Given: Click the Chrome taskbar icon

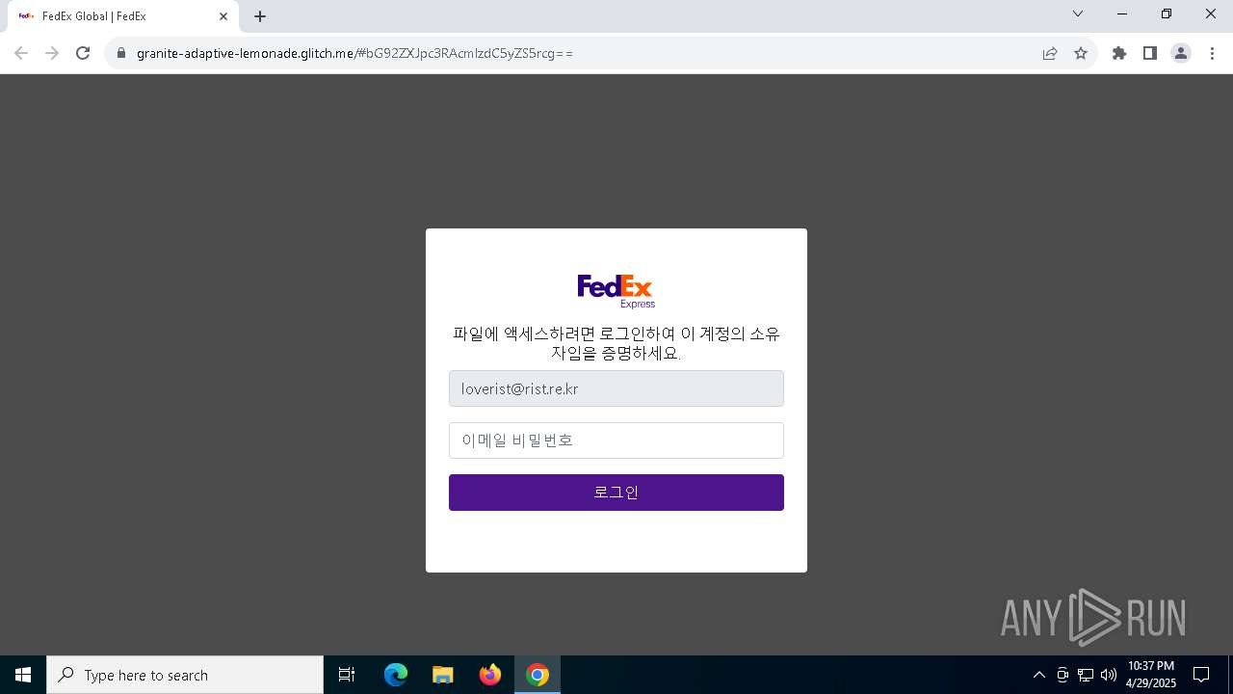Looking at the screenshot, I should tap(538, 675).
